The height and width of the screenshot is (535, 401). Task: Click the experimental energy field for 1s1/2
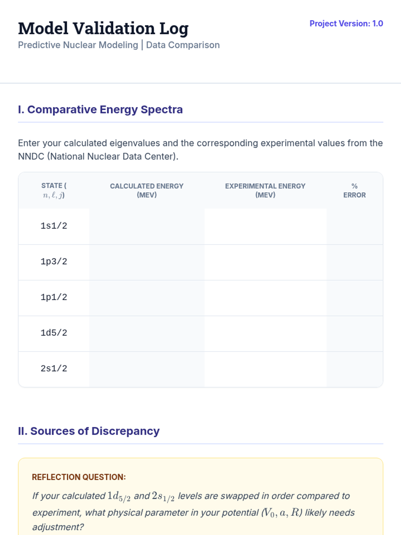click(265, 226)
